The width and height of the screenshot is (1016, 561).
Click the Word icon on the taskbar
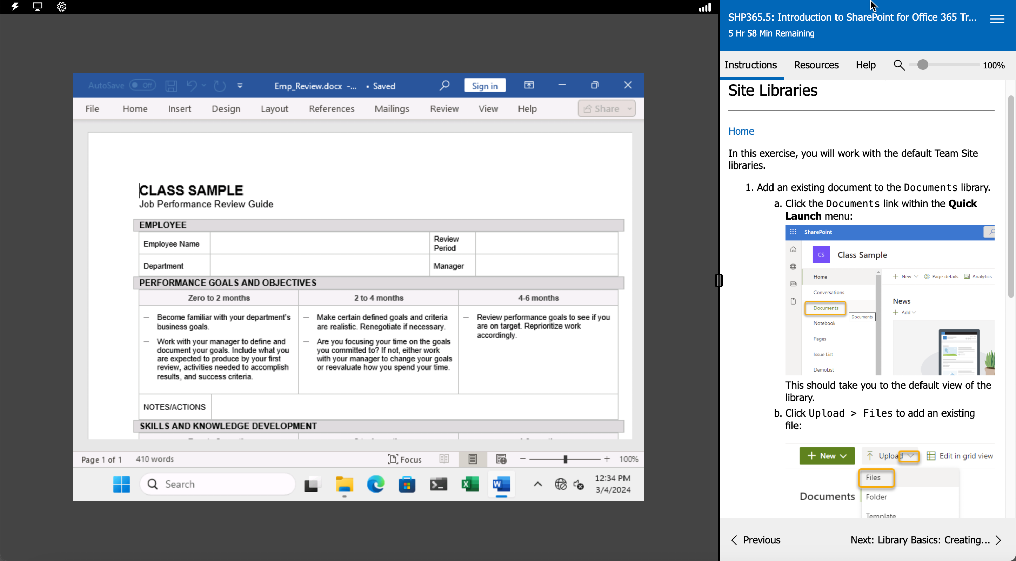(x=501, y=484)
